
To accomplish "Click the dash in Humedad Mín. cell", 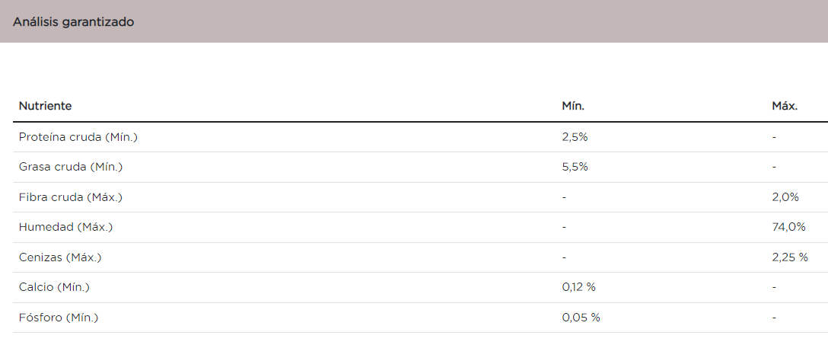I will 564,227.
